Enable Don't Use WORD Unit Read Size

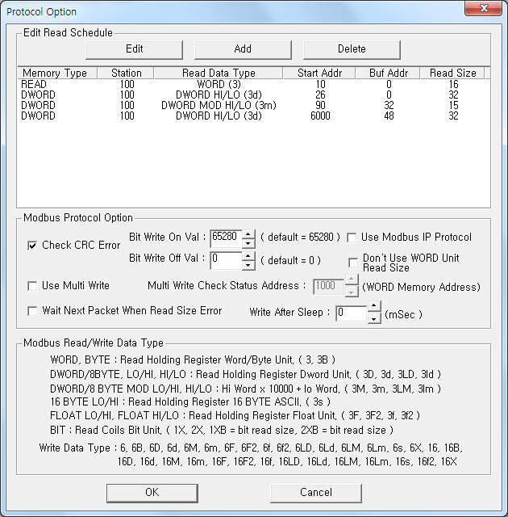click(x=353, y=263)
